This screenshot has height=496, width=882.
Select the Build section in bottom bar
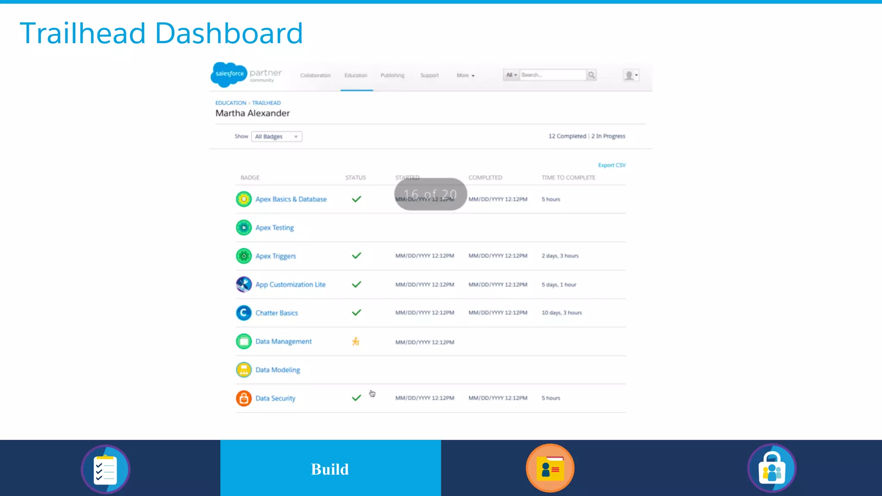click(x=330, y=468)
